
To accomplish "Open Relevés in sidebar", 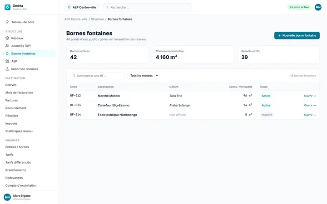I will click(11, 85).
